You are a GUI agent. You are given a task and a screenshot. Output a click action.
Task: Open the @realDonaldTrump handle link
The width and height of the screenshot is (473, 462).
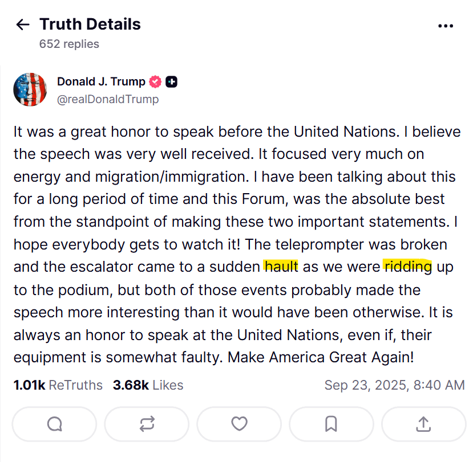tap(108, 99)
